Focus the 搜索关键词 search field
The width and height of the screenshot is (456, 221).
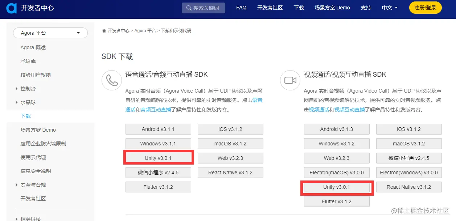(204, 8)
